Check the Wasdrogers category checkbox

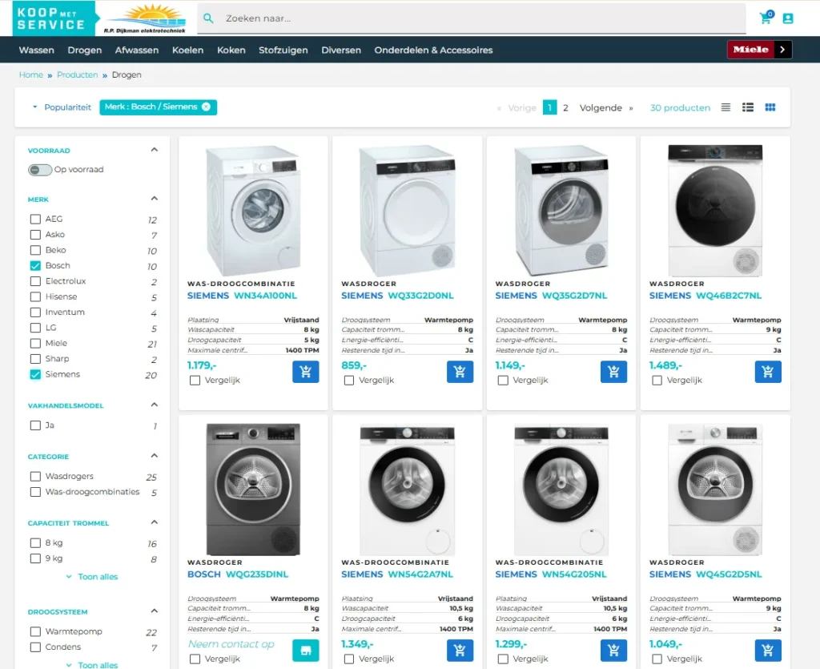tap(35, 477)
